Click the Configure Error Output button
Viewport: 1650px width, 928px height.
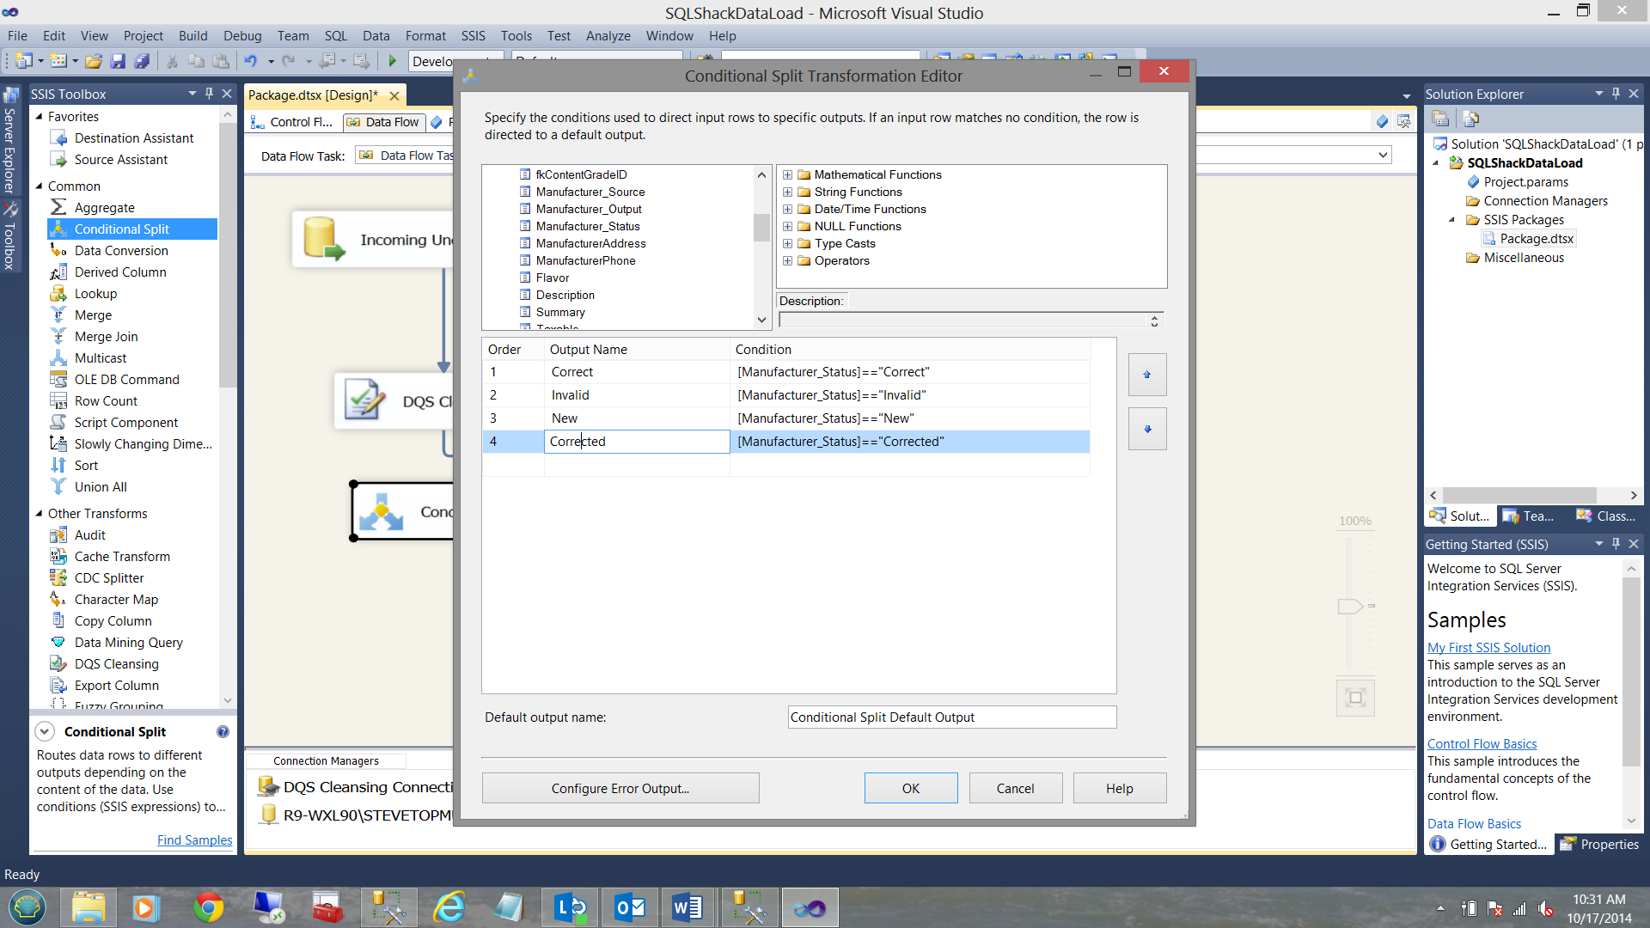coord(620,788)
